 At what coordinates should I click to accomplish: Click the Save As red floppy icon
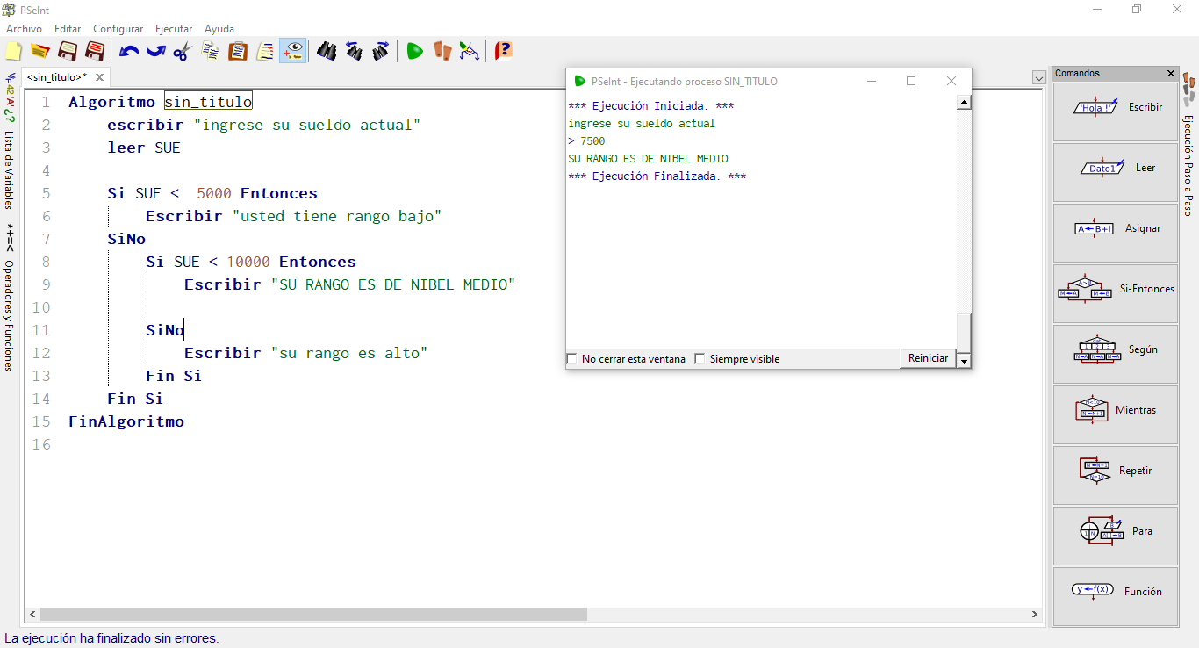tap(95, 51)
